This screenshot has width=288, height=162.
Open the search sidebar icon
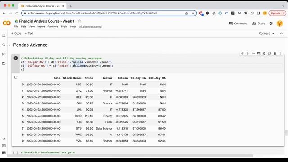click(x=4, y=45)
